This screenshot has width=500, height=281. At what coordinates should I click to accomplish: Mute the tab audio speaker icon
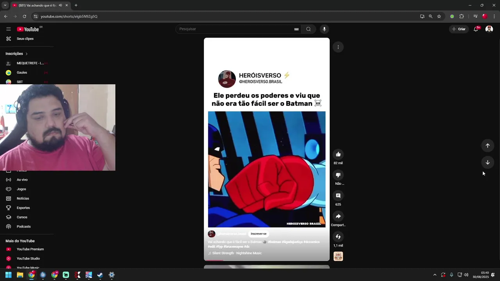[60, 5]
